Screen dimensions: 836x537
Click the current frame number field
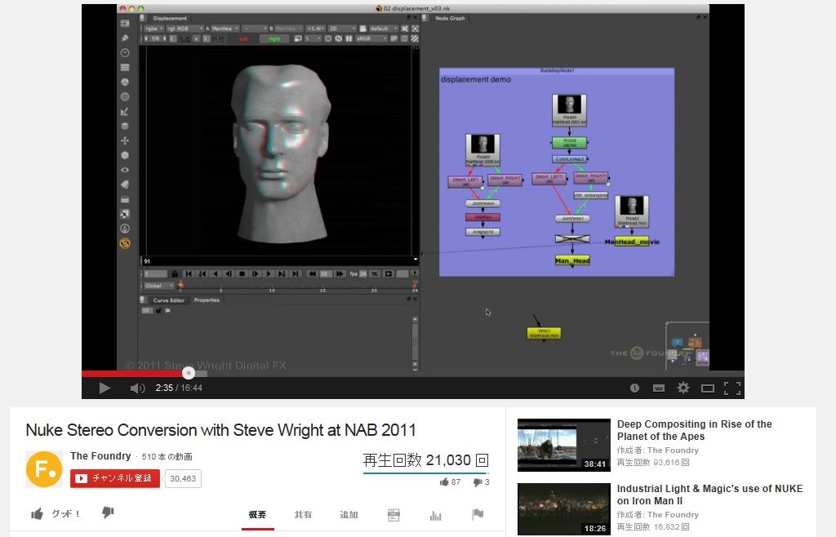click(156, 274)
